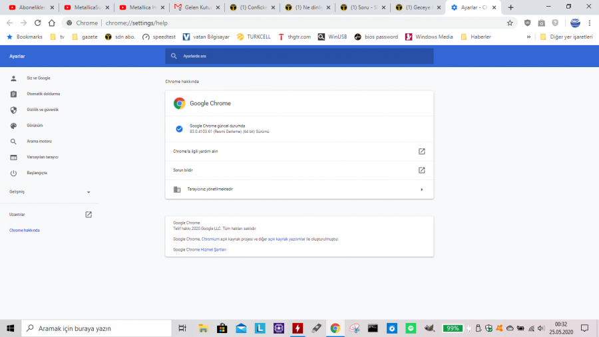
Task: Open the camera extension icon
Action: pyautogui.click(x=541, y=23)
